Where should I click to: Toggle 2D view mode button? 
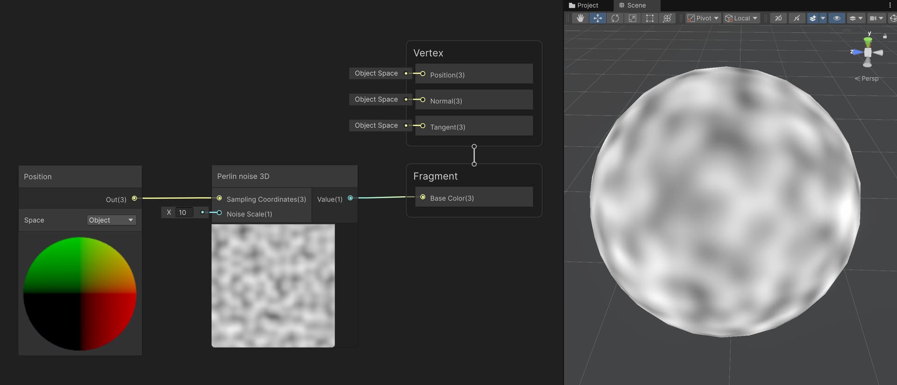tap(778, 18)
